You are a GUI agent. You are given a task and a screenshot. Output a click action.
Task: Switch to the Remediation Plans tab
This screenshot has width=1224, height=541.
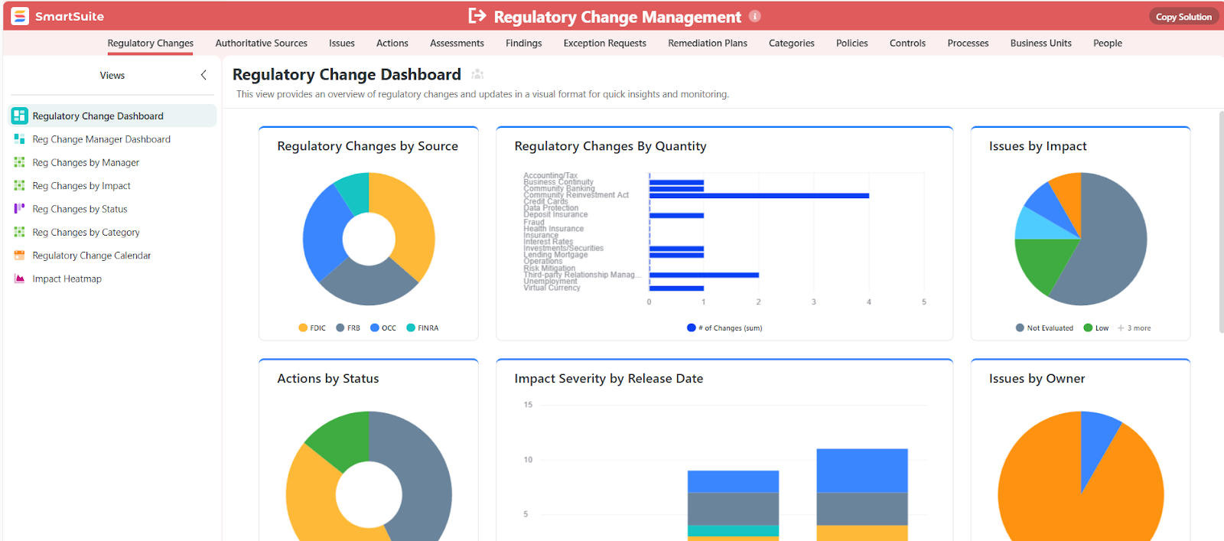click(708, 43)
